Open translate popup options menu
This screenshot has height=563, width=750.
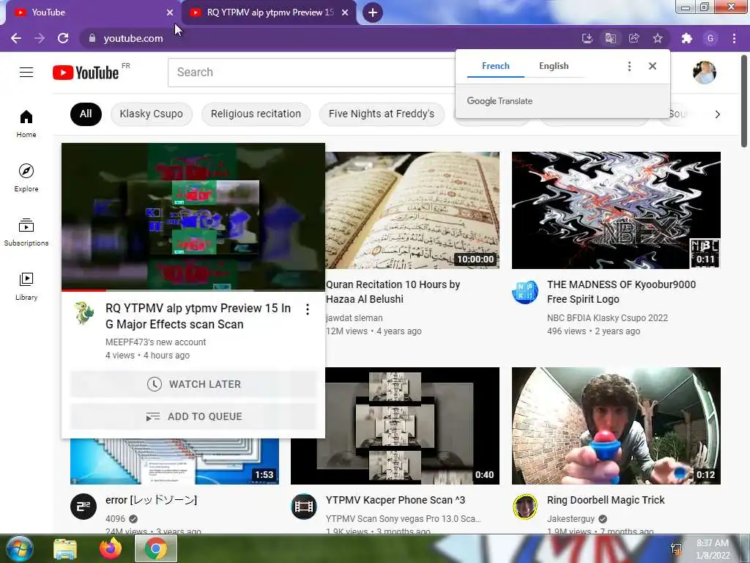pyautogui.click(x=629, y=66)
